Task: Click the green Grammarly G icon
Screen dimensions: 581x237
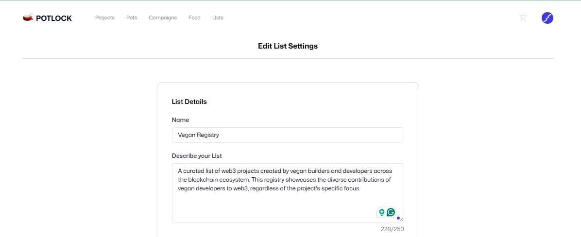Action: pos(391,212)
